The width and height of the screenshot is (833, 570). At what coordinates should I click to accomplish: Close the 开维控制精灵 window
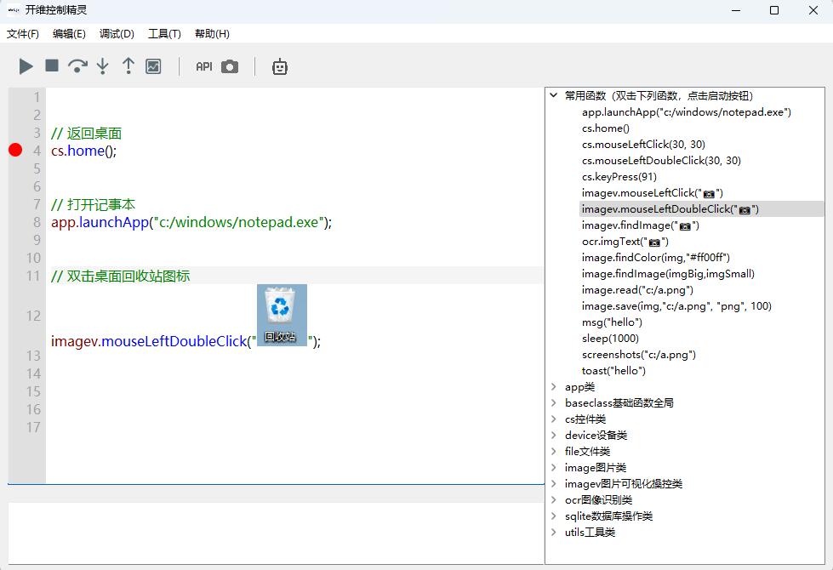[813, 10]
